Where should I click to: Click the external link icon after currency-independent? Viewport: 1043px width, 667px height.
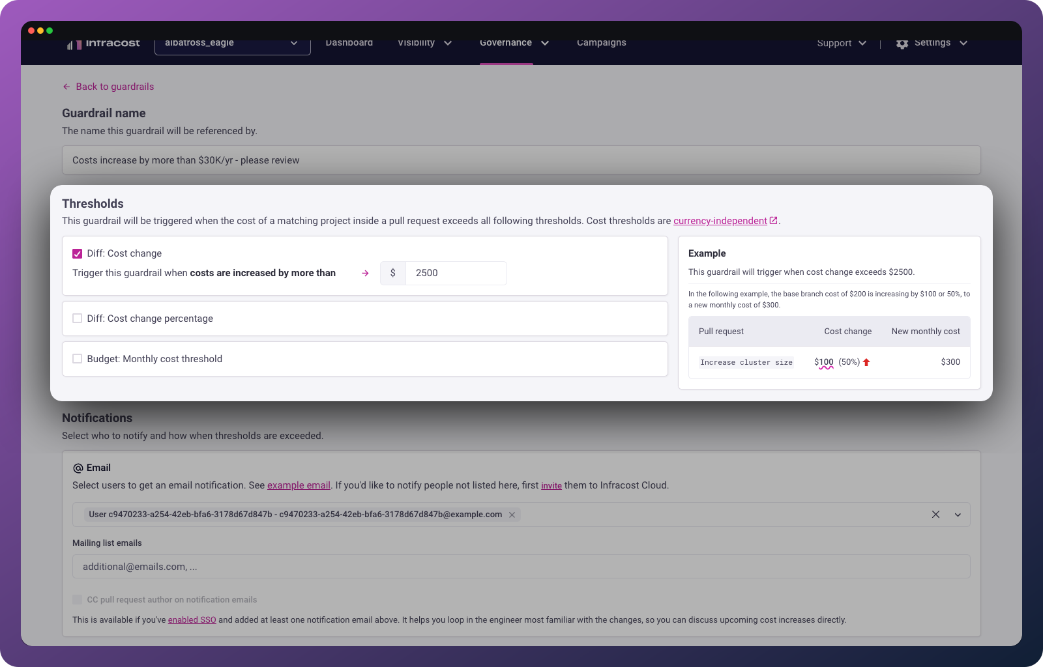[774, 221]
